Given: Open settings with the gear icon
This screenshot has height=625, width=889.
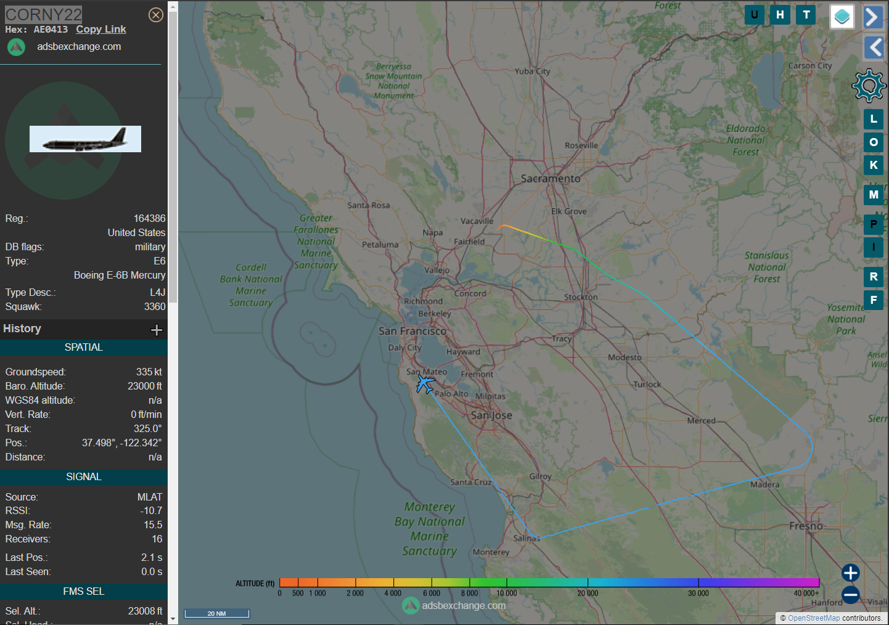Looking at the screenshot, I should pos(869,86).
